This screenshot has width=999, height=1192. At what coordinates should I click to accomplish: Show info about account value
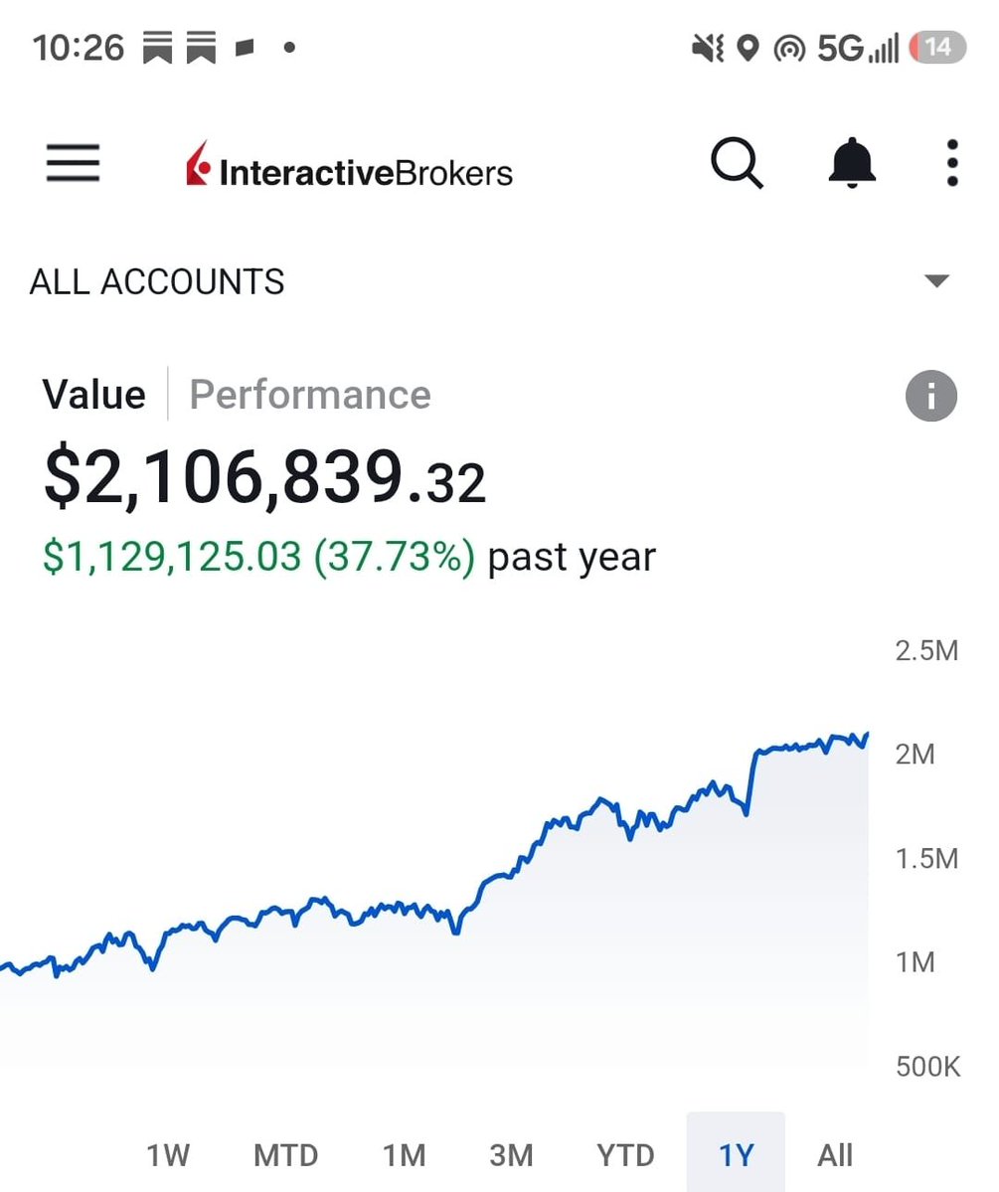(x=930, y=396)
